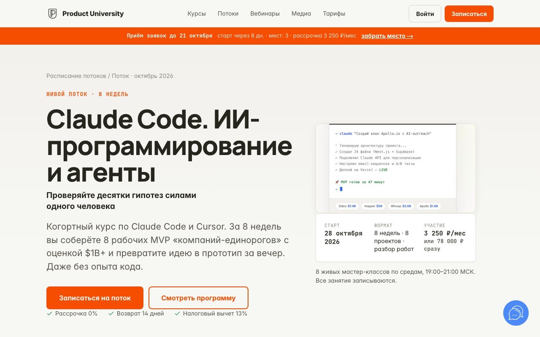Open Вебинары in the navigation
Viewport: 540px width, 337px height.
(265, 13)
